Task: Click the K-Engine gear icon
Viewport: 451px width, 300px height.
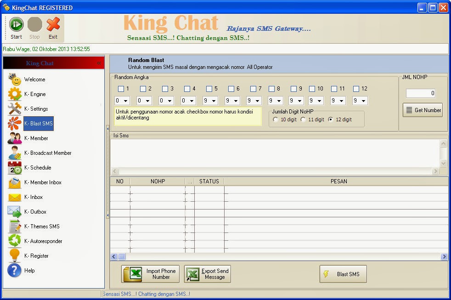Action: (14, 94)
